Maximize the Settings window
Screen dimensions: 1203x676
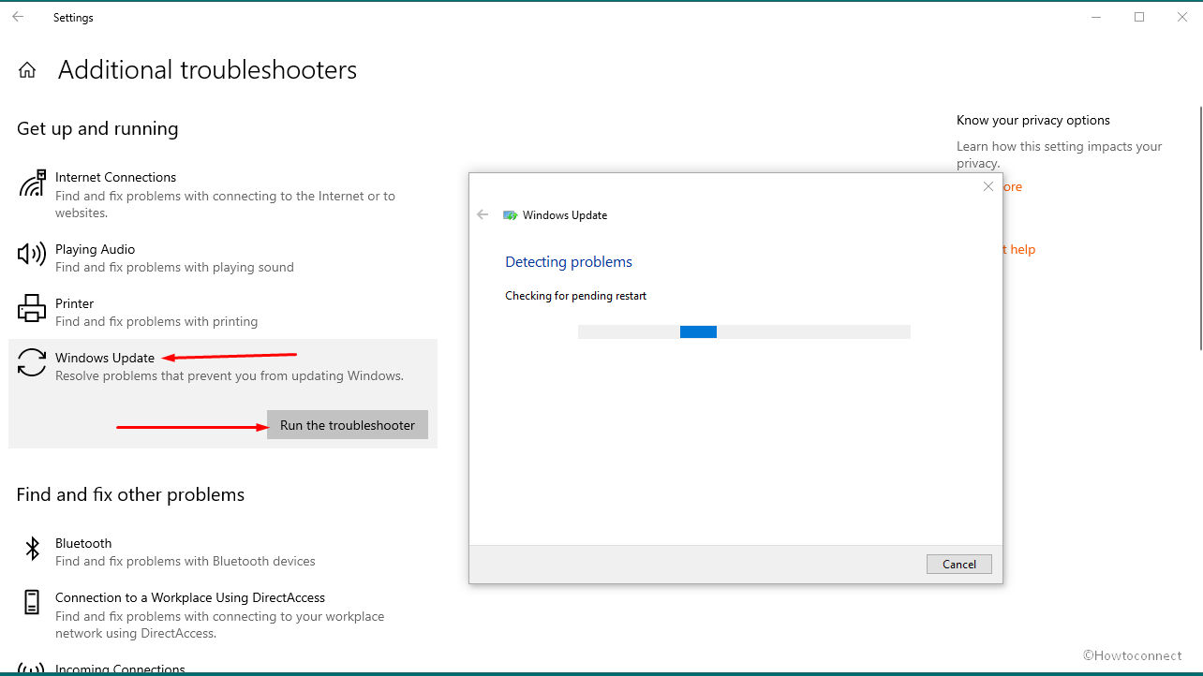tap(1139, 17)
